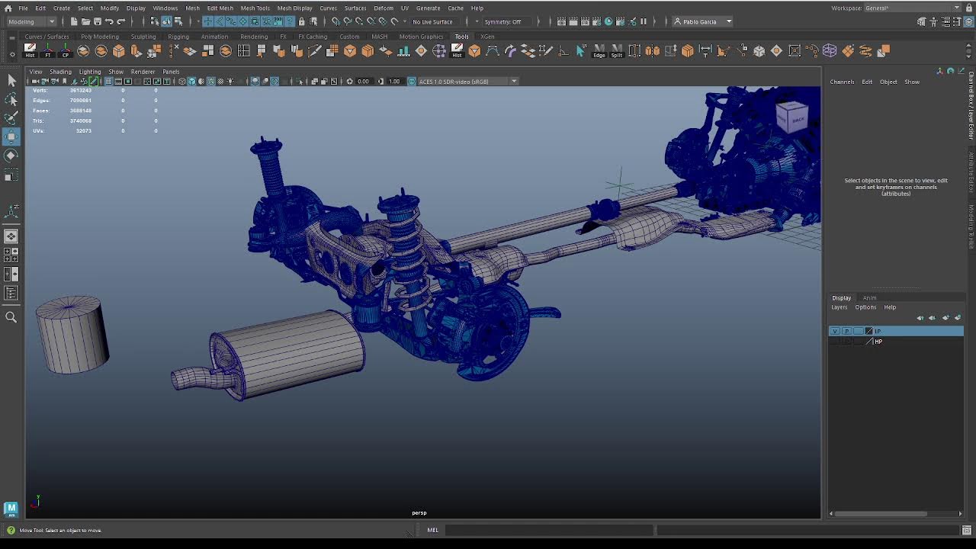Click the first Hist shelf icon
976x549 pixels.
(x=30, y=51)
